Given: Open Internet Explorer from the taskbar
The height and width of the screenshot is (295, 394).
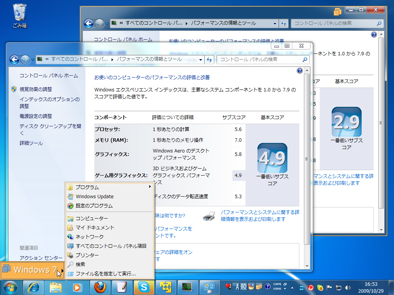Looking at the screenshot, I should (34, 287).
